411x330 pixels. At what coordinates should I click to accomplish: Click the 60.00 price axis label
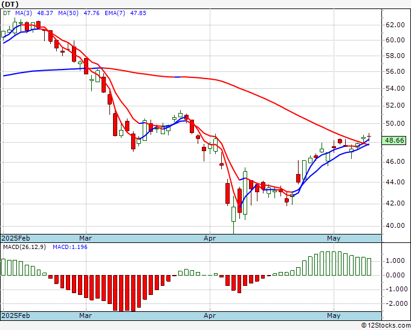click(395, 40)
